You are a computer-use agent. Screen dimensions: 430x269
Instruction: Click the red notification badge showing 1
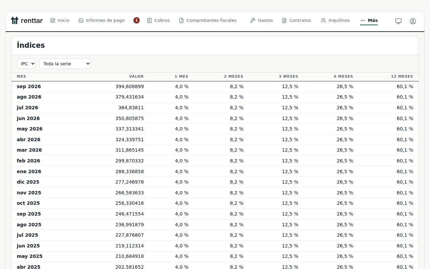point(136,21)
